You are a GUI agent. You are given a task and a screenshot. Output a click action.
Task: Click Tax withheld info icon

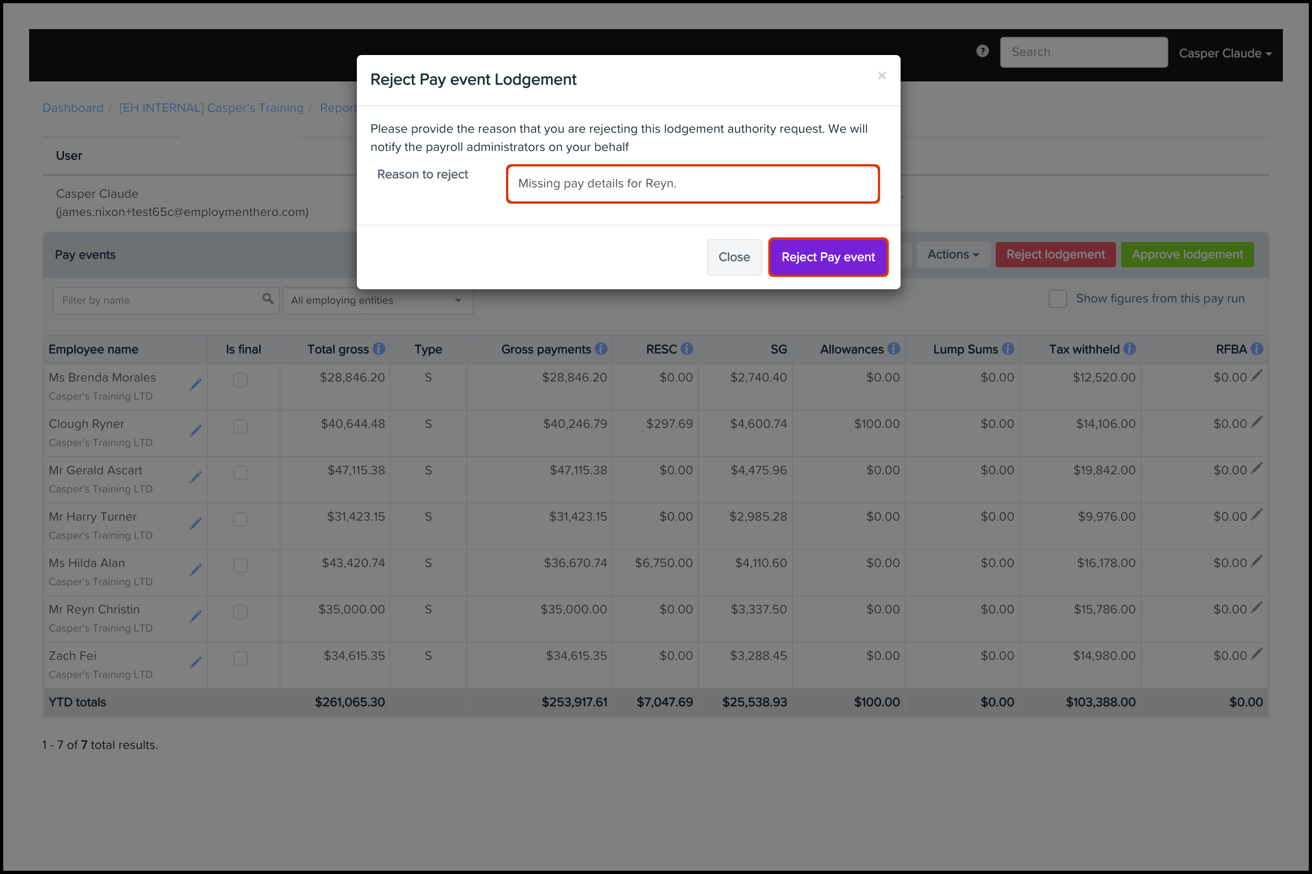tap(1129, 349)
